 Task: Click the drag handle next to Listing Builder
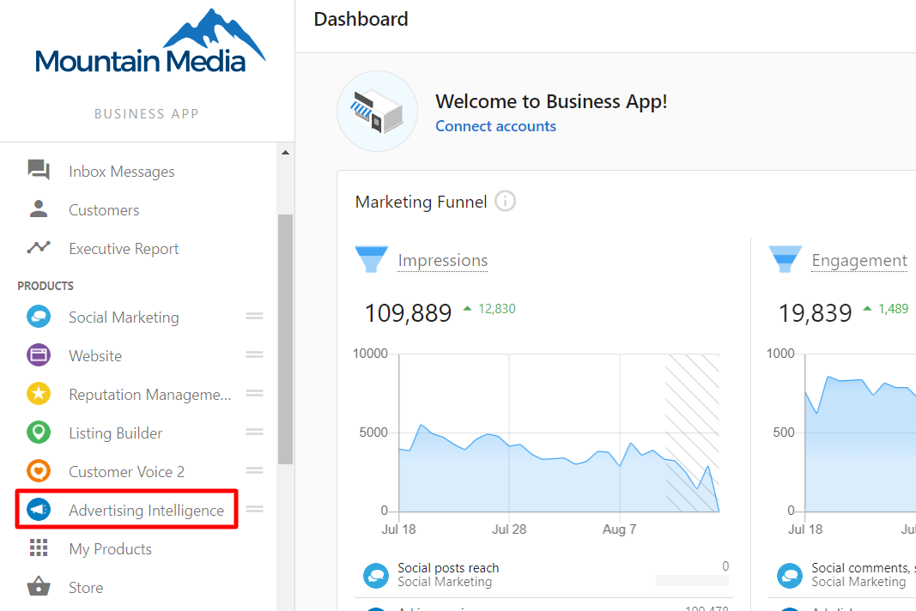pos(254,433)
